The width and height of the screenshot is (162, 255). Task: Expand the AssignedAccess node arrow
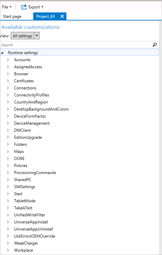coord(8,67)
